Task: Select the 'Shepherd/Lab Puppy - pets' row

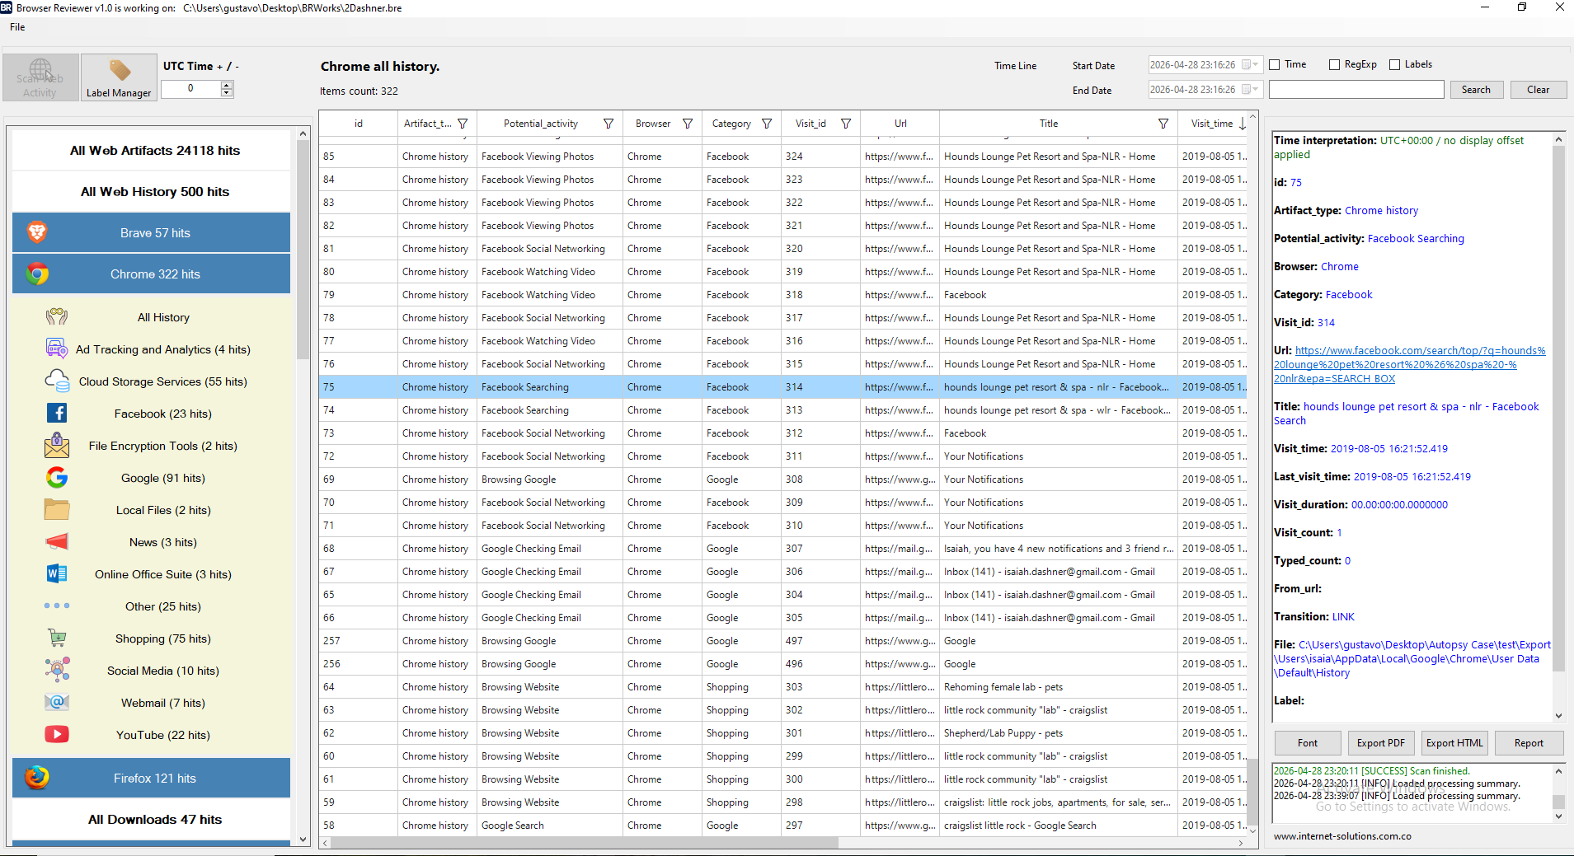Action: point(782,733)
